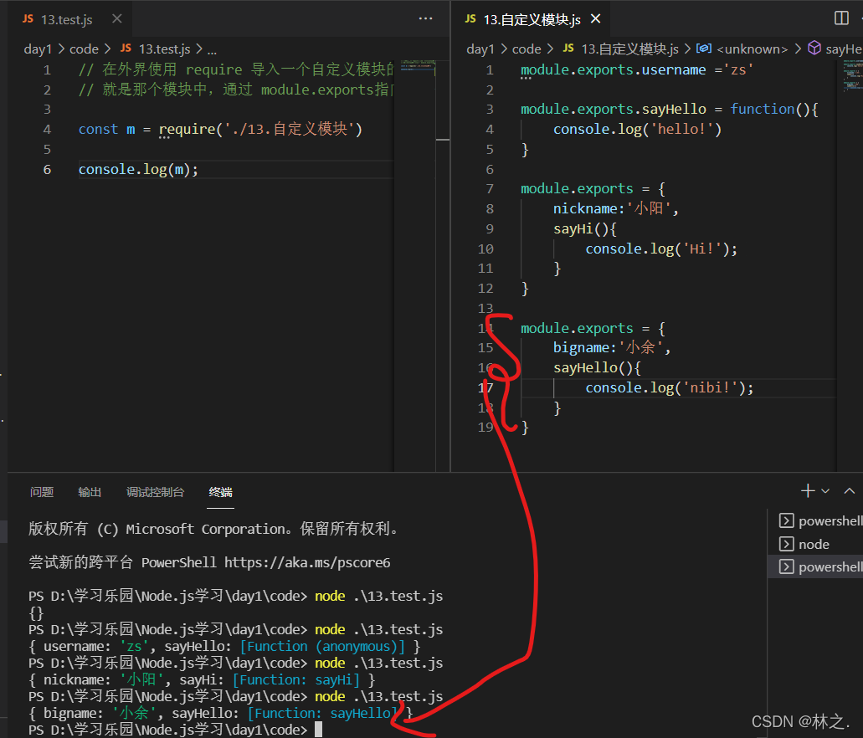Click the JS file icon on 13.自定义模块.js tab

470,18
